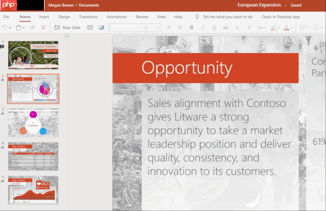
Task: Expand font color options arrow
Action: [x=292, y=28]
